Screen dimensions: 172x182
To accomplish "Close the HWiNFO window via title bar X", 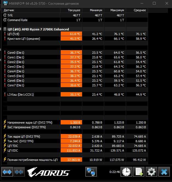I will tap(167, 3).
